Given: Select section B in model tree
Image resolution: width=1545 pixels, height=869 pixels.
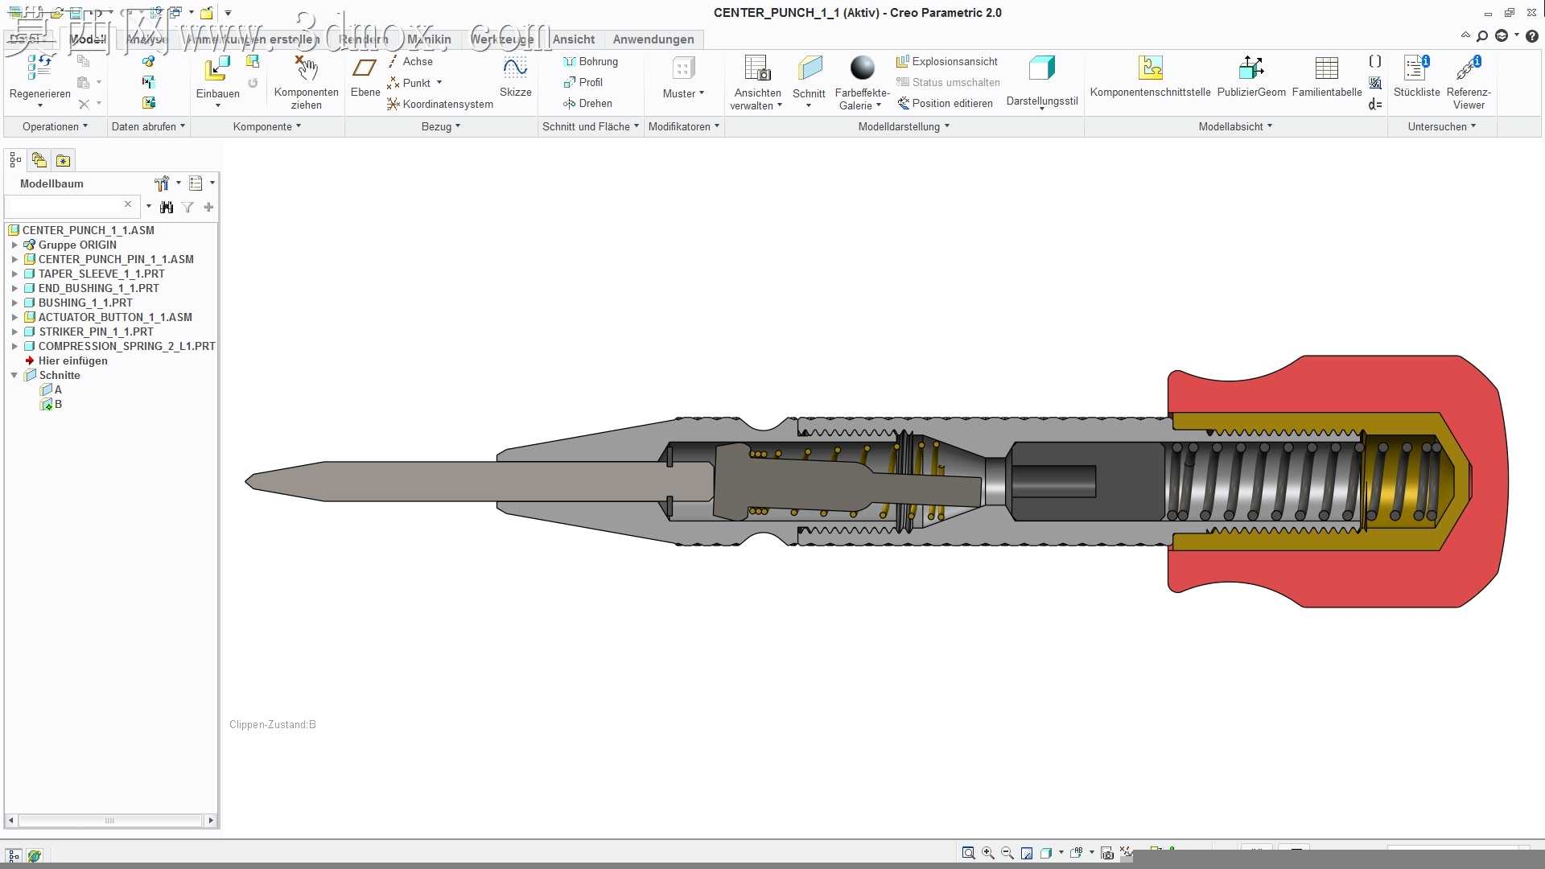Looking at the screenshot, I should coord(51,404).
